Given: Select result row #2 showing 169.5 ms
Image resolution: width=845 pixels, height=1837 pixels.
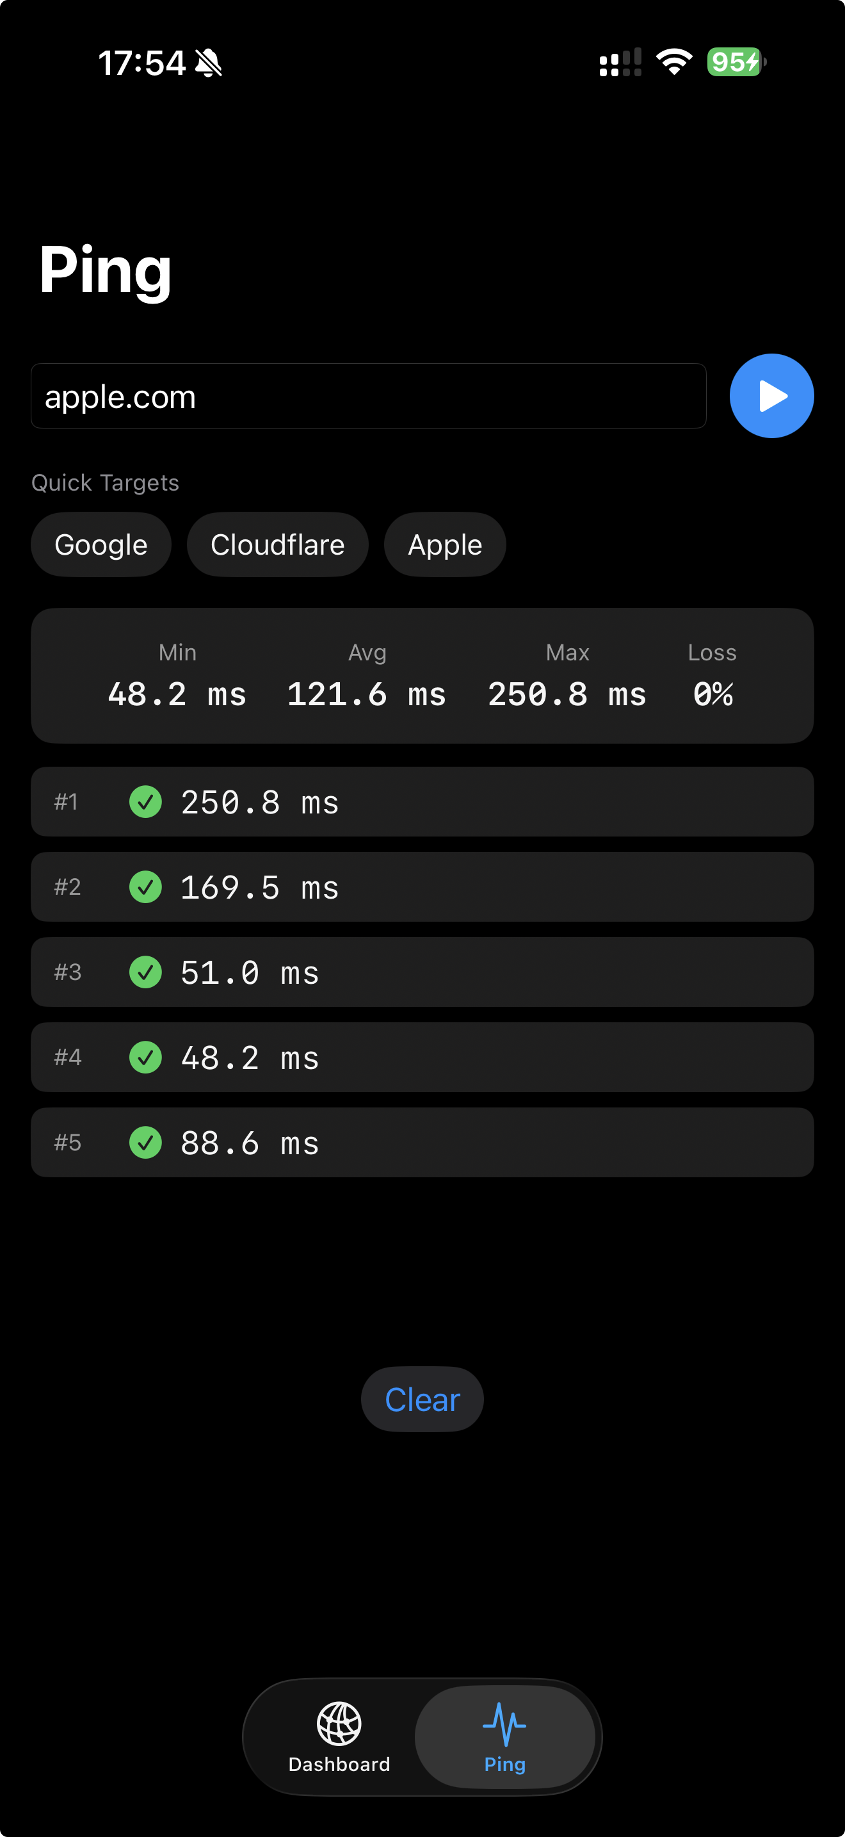Looking at the screenshot, I should click(x=422, y=886).
